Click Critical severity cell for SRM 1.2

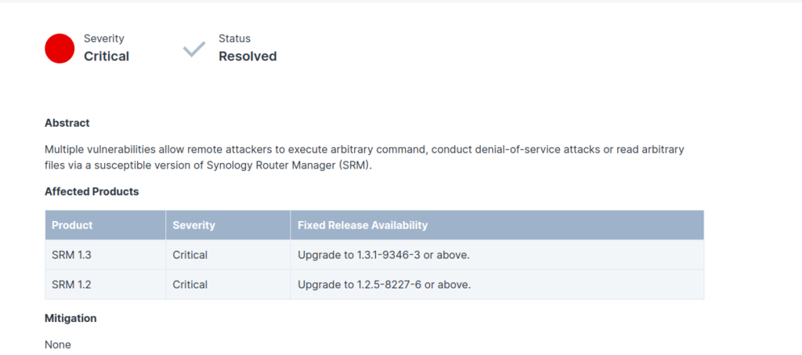pyautogui.click(x=228, y=284)
